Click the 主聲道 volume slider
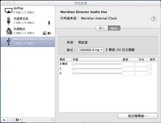161x123 pixels. click(x=97, y=64)
